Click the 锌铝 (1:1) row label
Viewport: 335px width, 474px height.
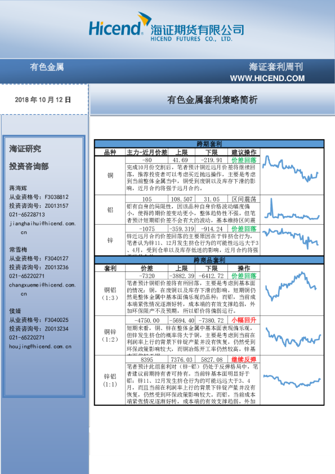tap(110, 381)
